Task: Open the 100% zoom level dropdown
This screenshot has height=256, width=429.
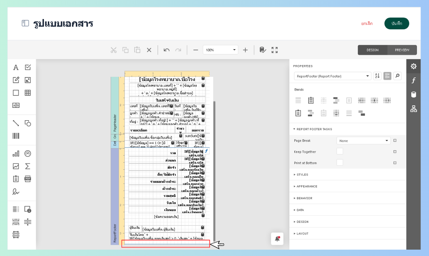Action: tap(220, 50)
